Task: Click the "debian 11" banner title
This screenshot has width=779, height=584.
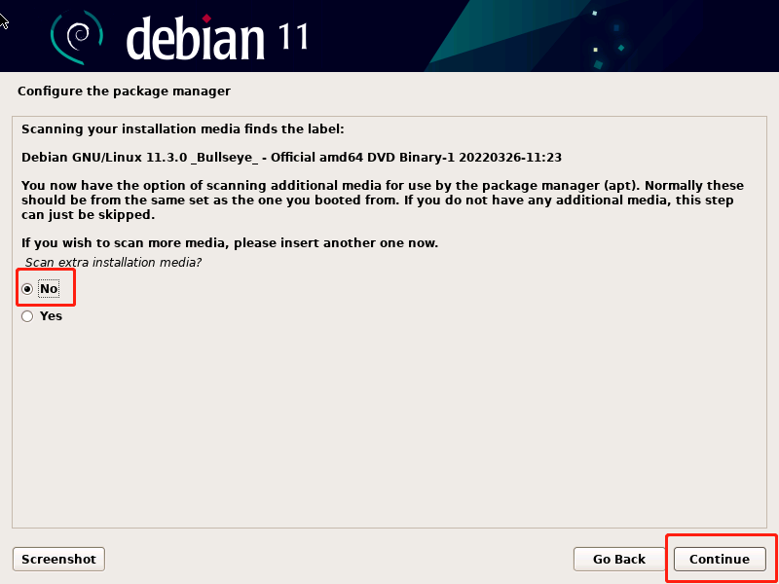Action: point(217,37)
